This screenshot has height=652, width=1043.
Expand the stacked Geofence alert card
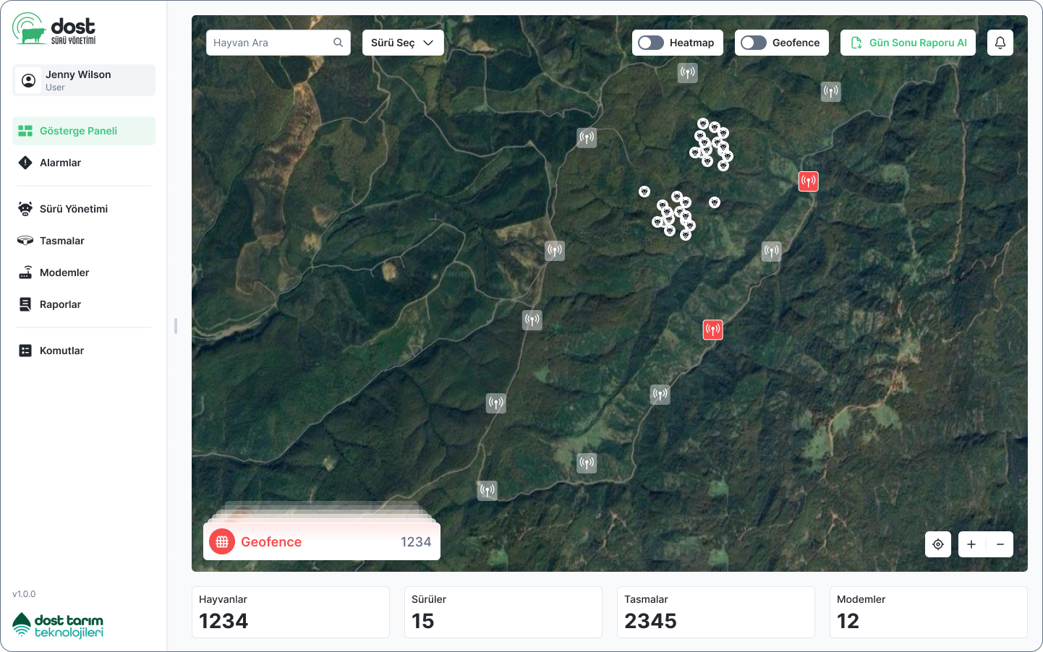click(322, 541)
